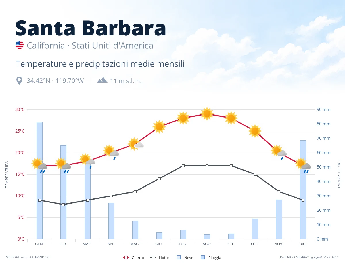Click the October rainfall bar
345x265 pixels.
(255, 229)
